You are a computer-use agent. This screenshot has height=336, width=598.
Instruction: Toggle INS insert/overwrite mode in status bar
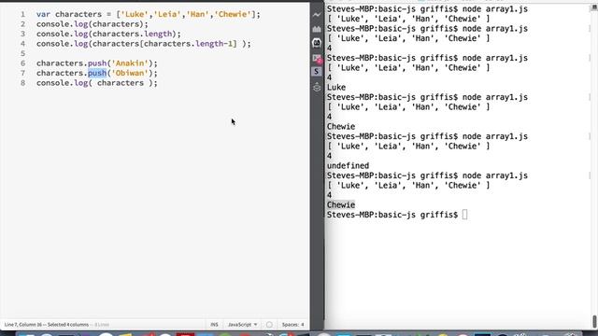[214, 325]
